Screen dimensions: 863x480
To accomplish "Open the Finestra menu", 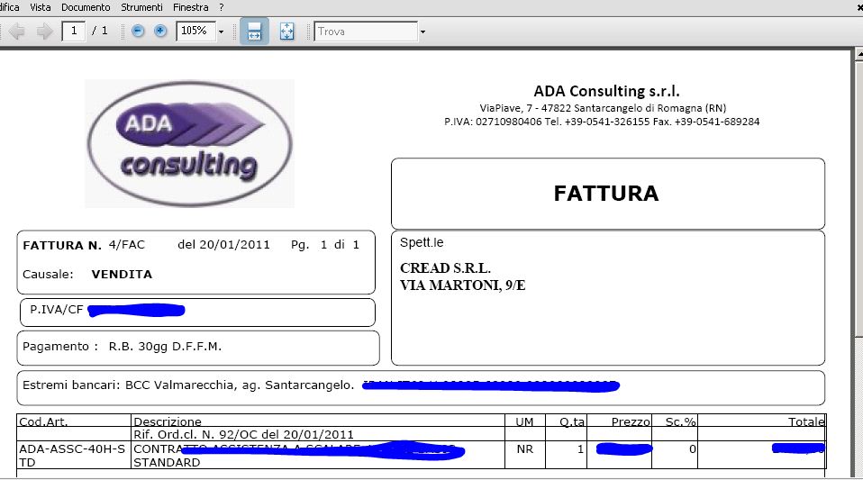I will pos(190,8).
